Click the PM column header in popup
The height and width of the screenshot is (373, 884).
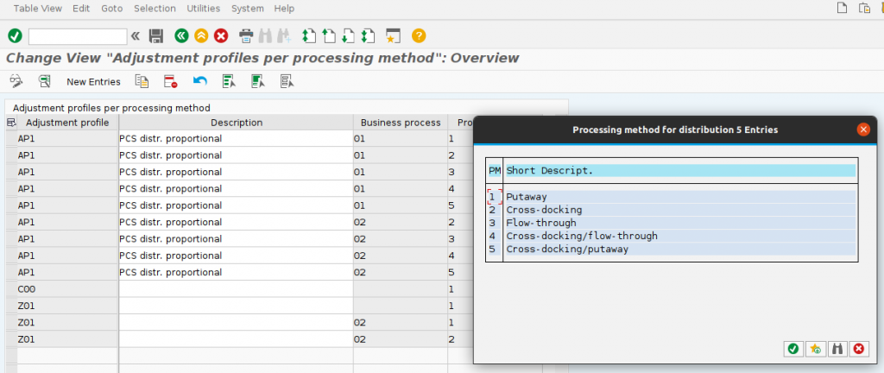point(495,171)
